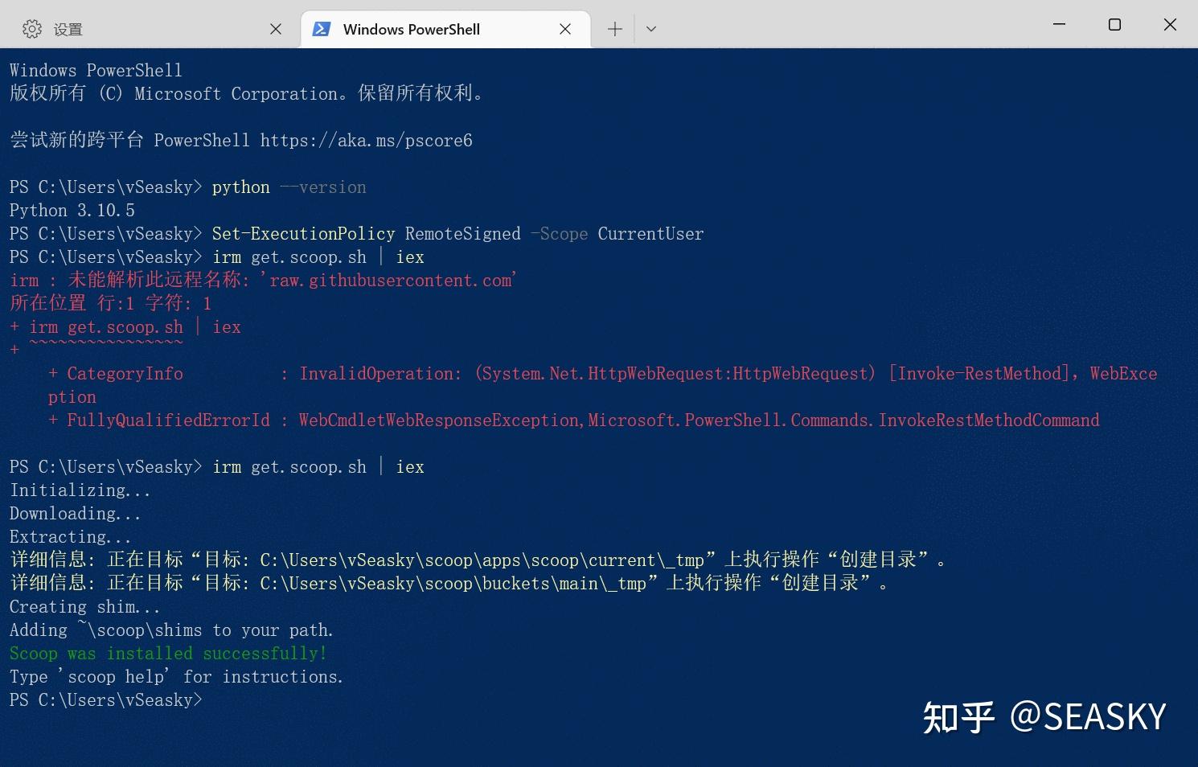Switch to the Windows PowerShell tab

click(x=445, y=29)
